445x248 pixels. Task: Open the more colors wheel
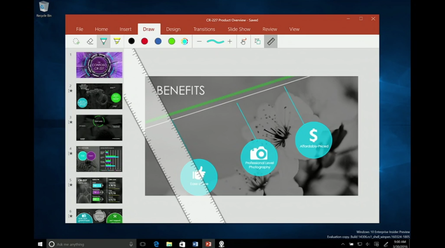(184, 41)
